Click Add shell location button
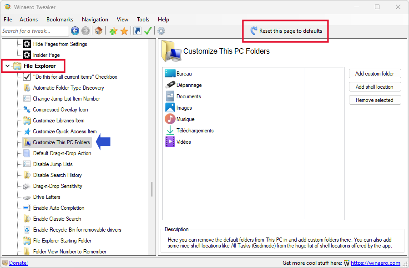 point(375,87)
